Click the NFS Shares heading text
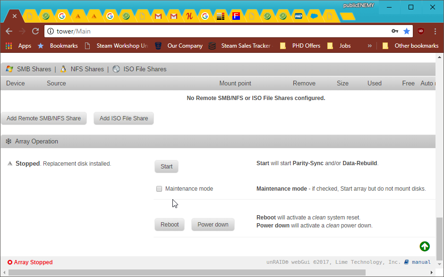This screenshot has height=277, width=444. pos(87,69)
